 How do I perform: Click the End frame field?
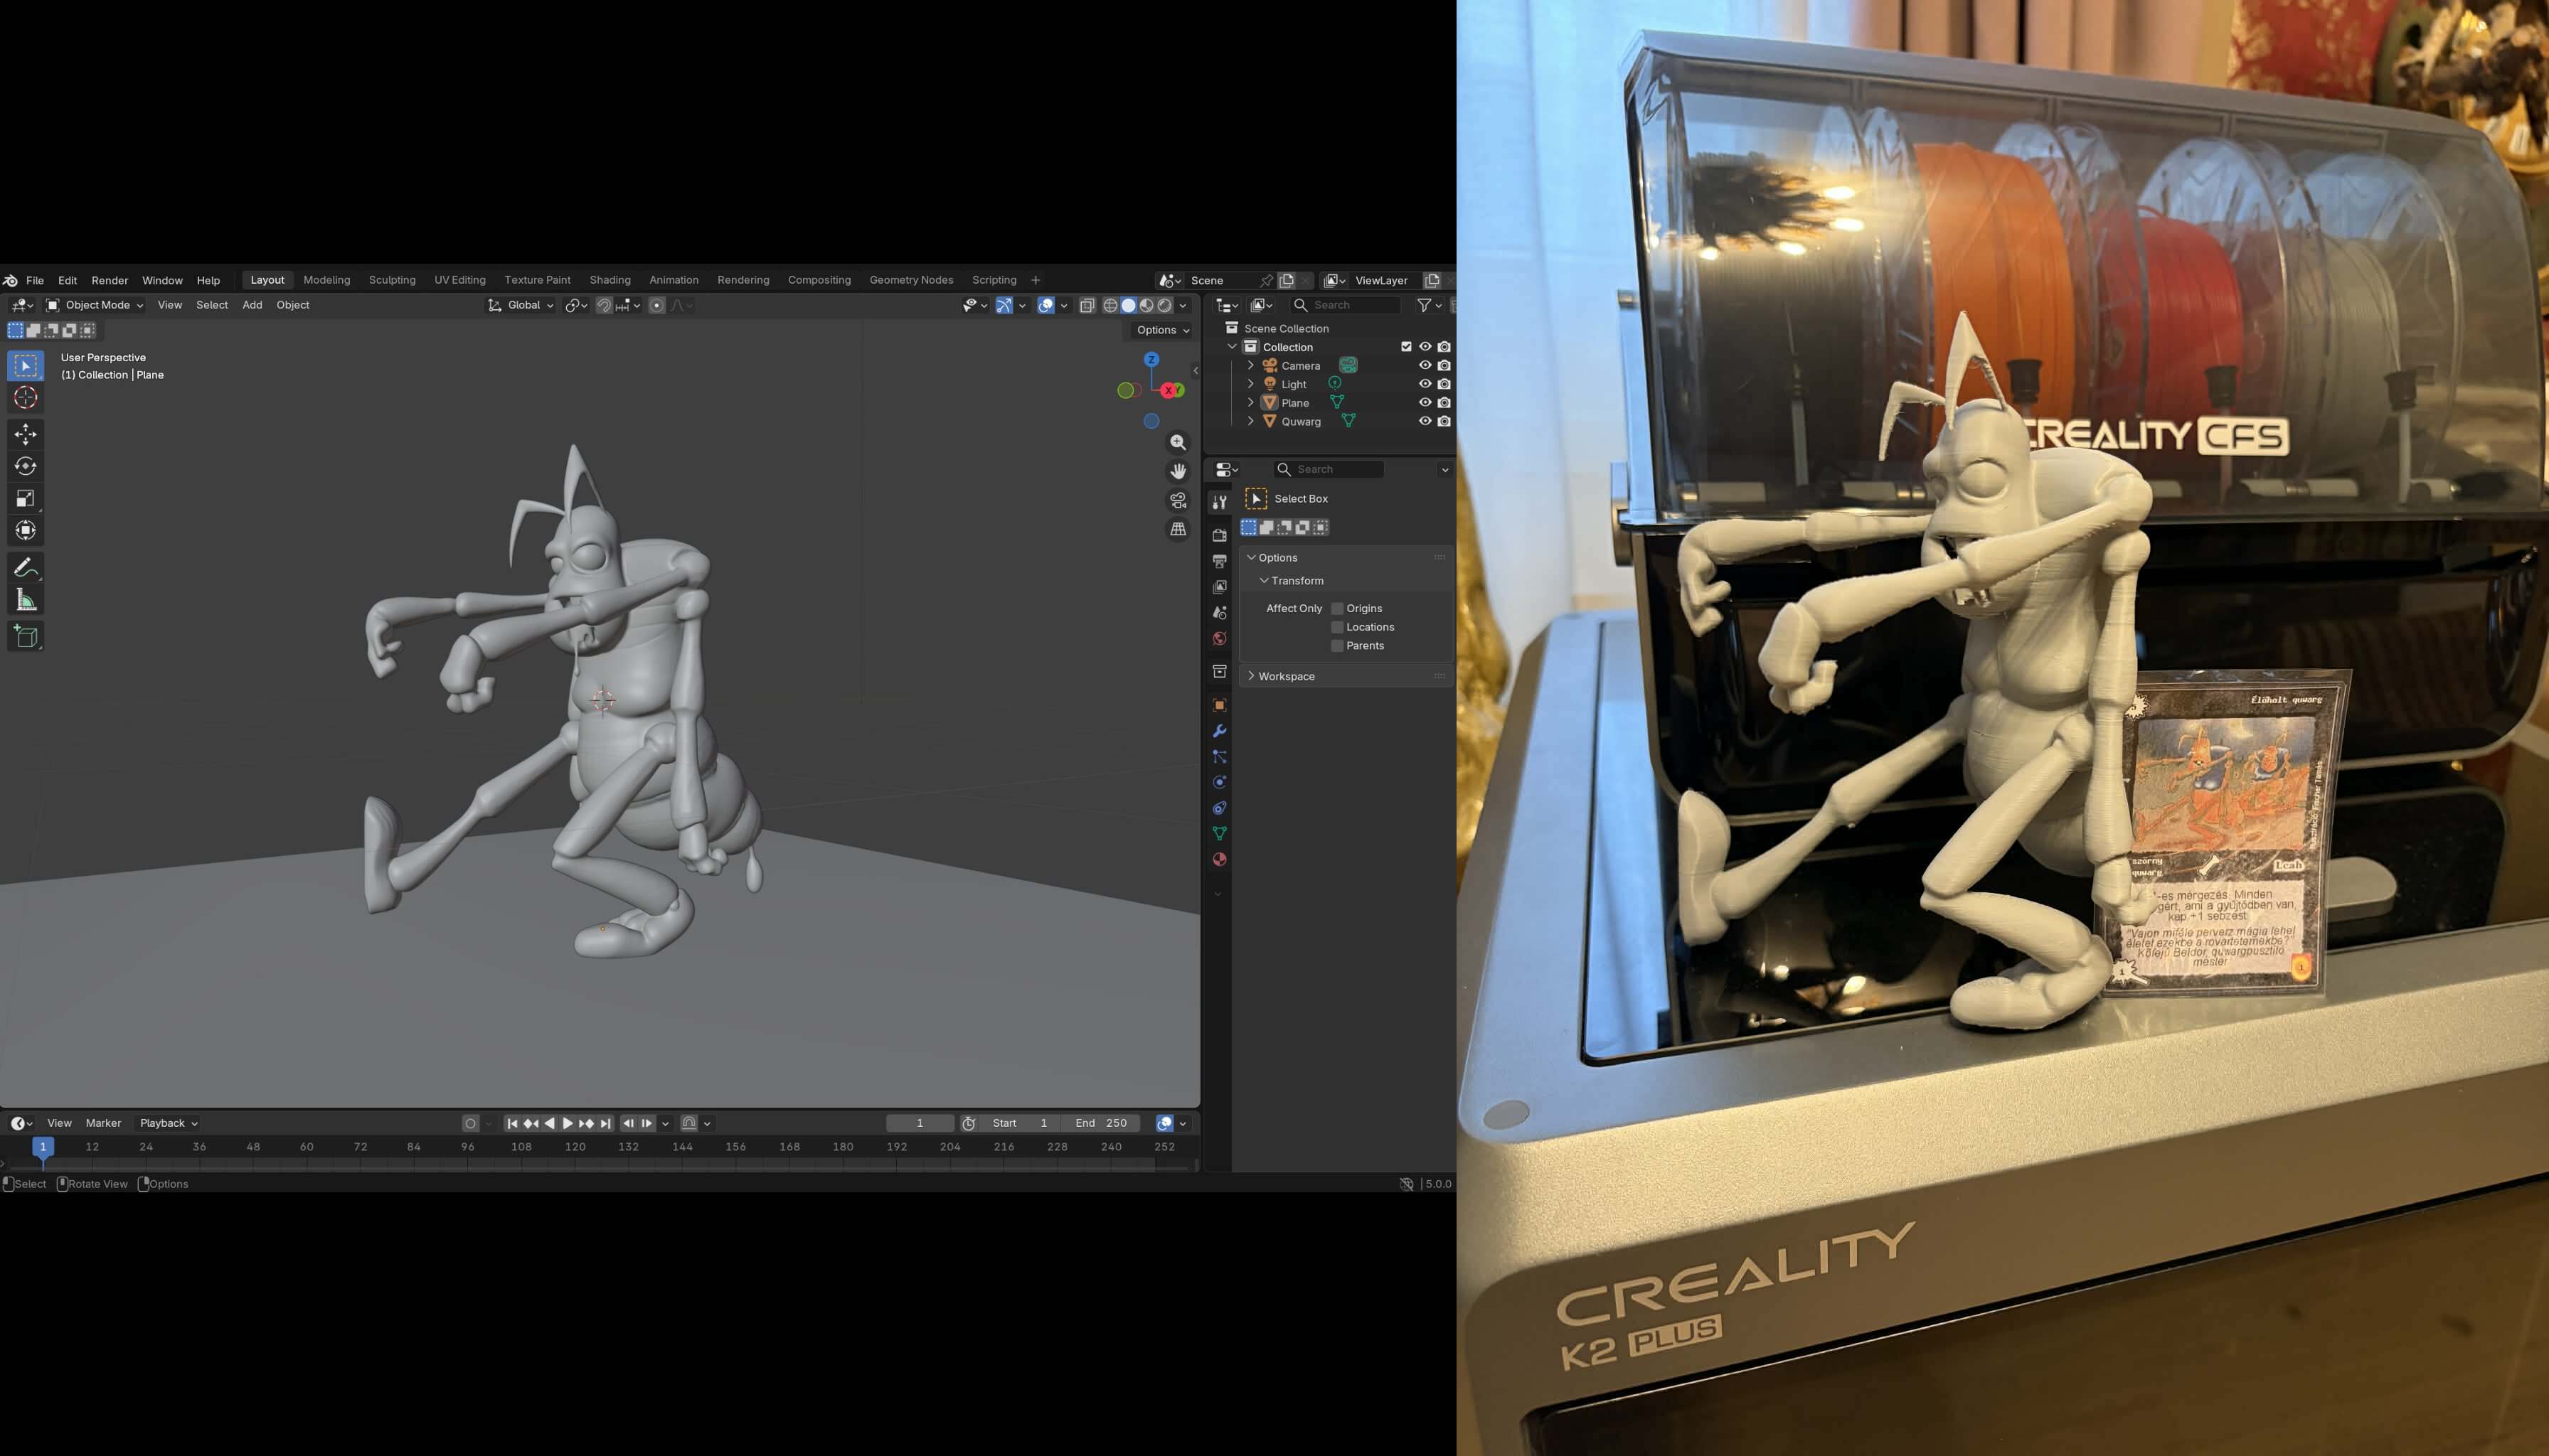click(1100, 1123)
